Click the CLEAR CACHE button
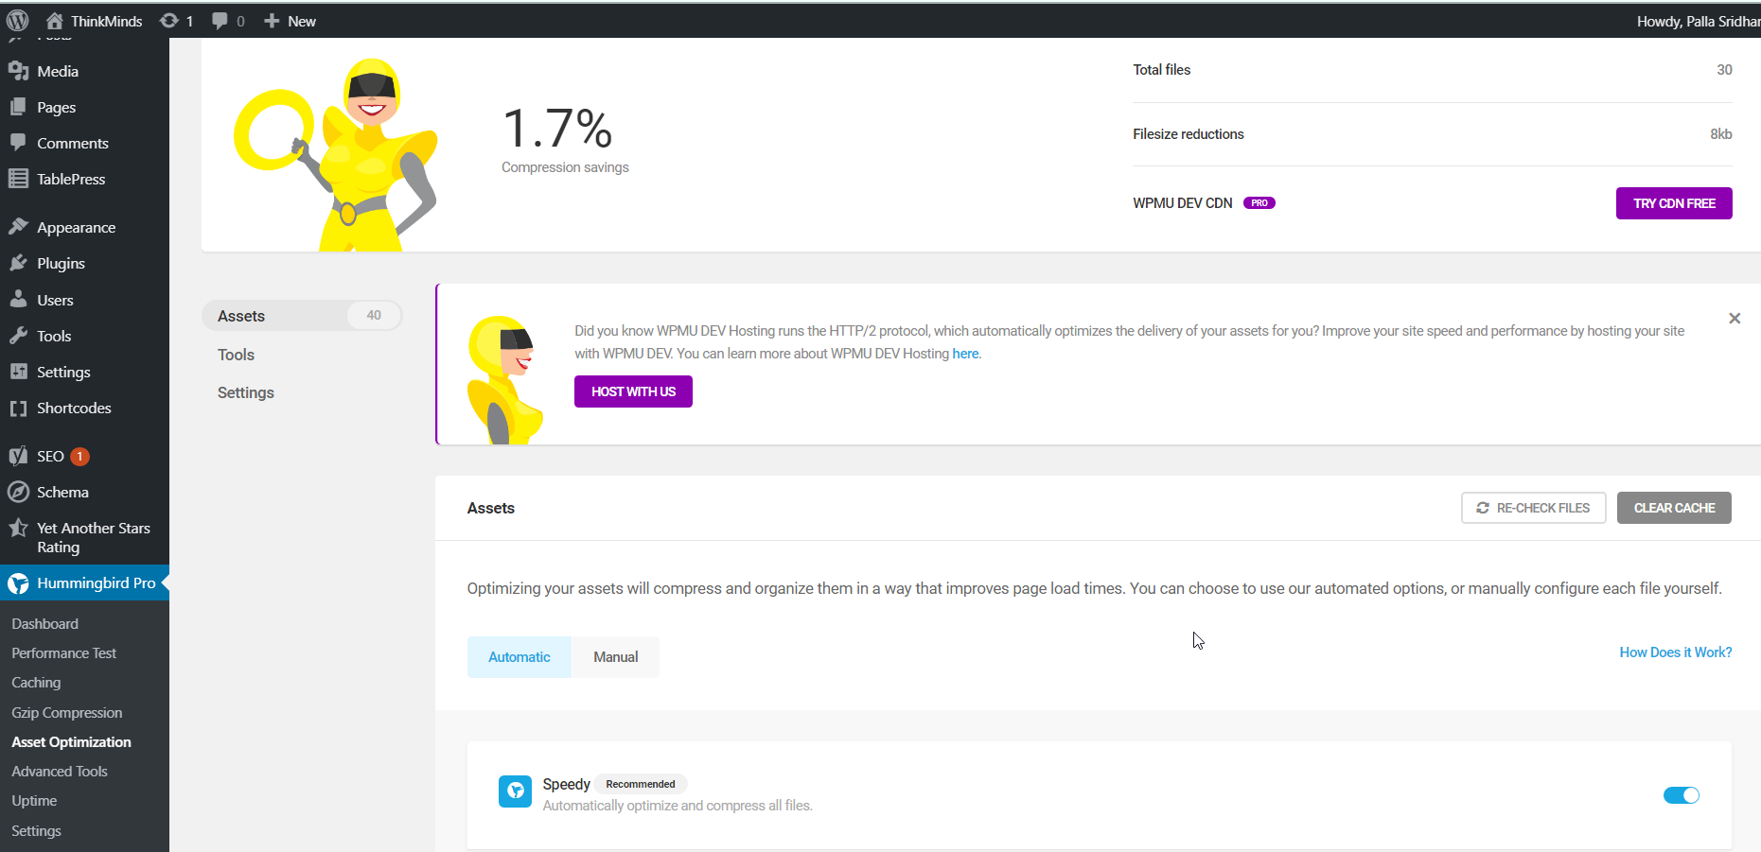The height and width of the screenshot is (852, 1761). [x=1674, y=508]
